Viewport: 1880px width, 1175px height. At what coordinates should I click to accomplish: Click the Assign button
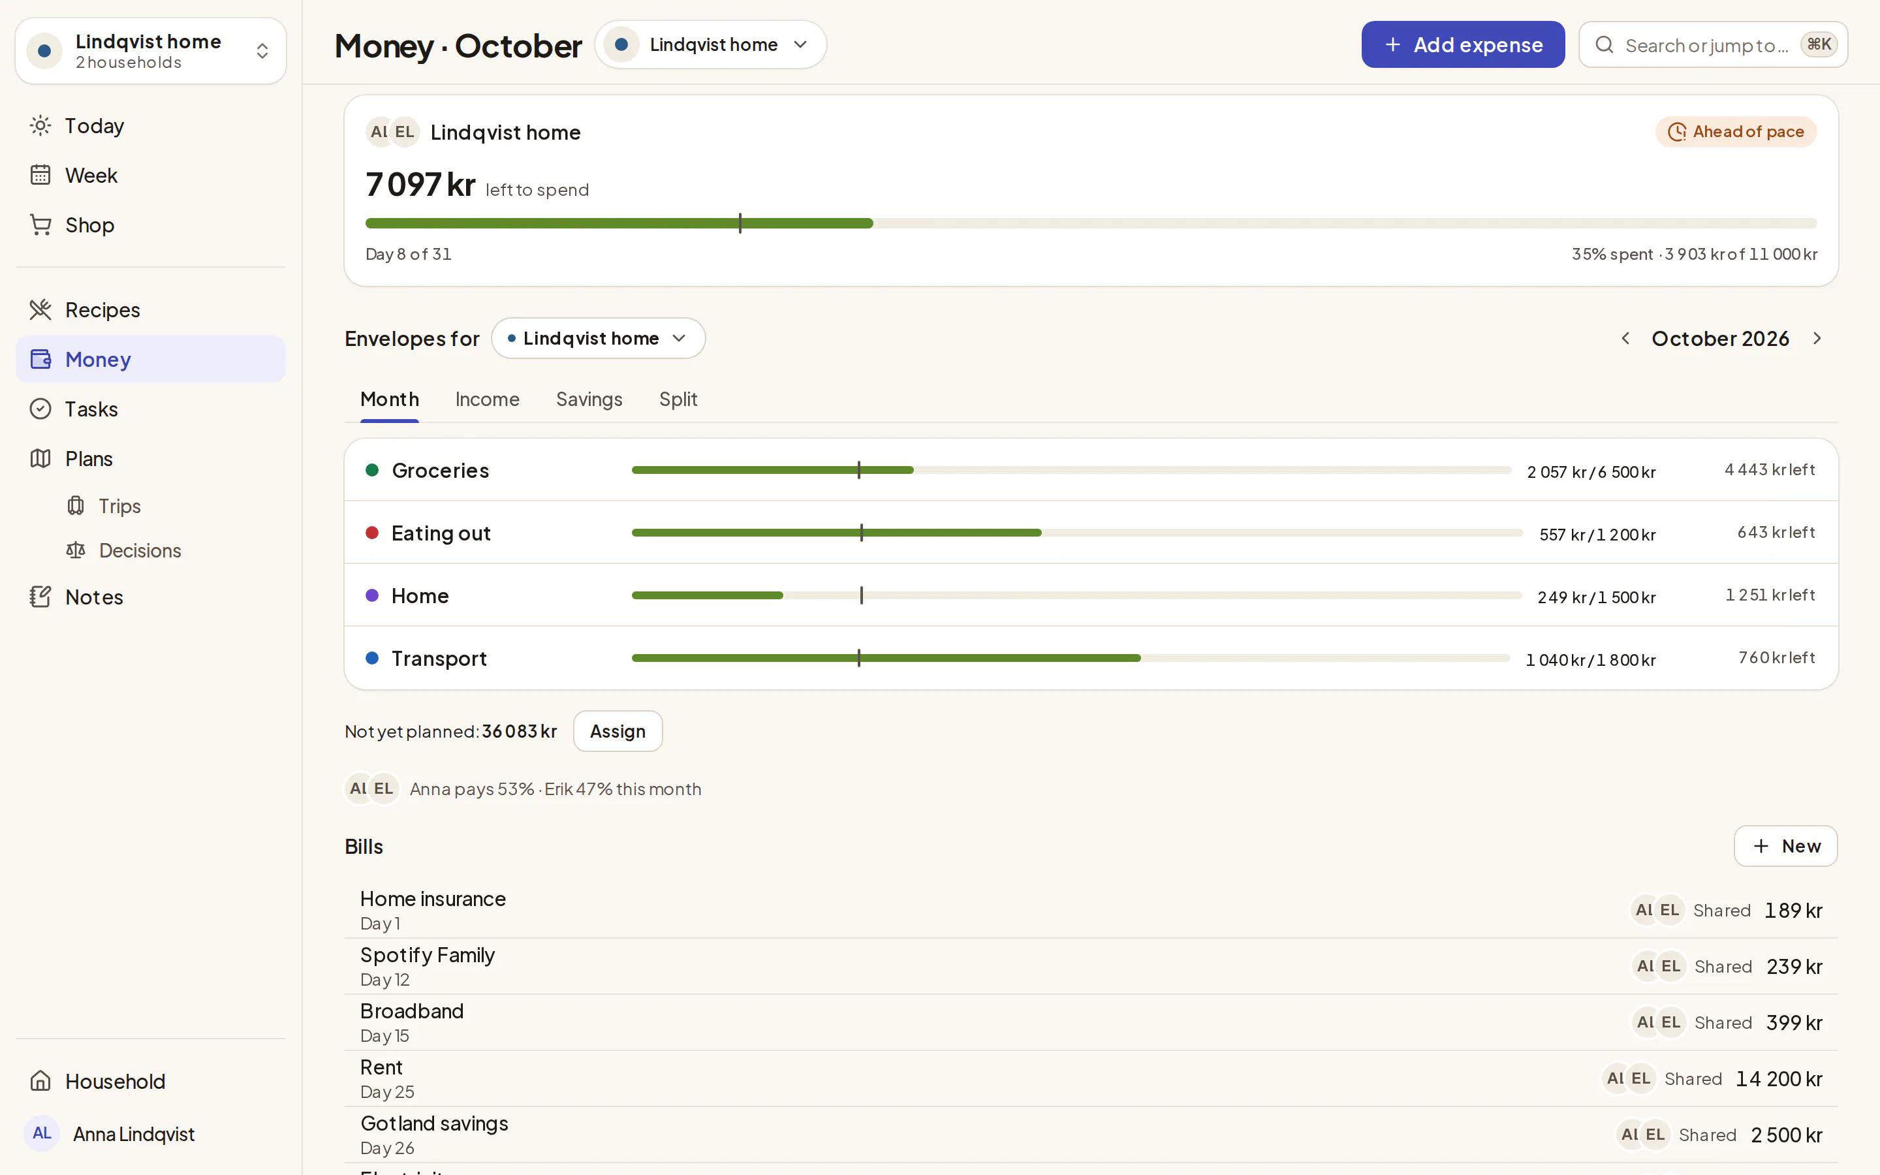click(618, 731)
